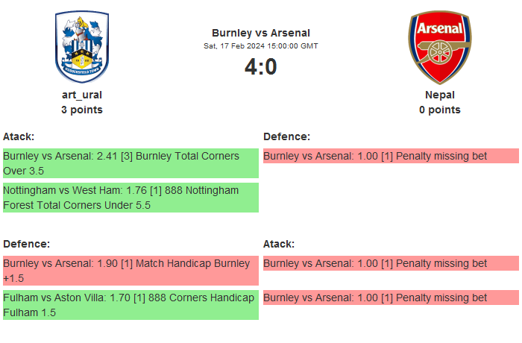The width and height of the screenshot is (522, 343).
Task: Click Match Handicap Burnley +1.5 bet row
Action: (130, 271)
